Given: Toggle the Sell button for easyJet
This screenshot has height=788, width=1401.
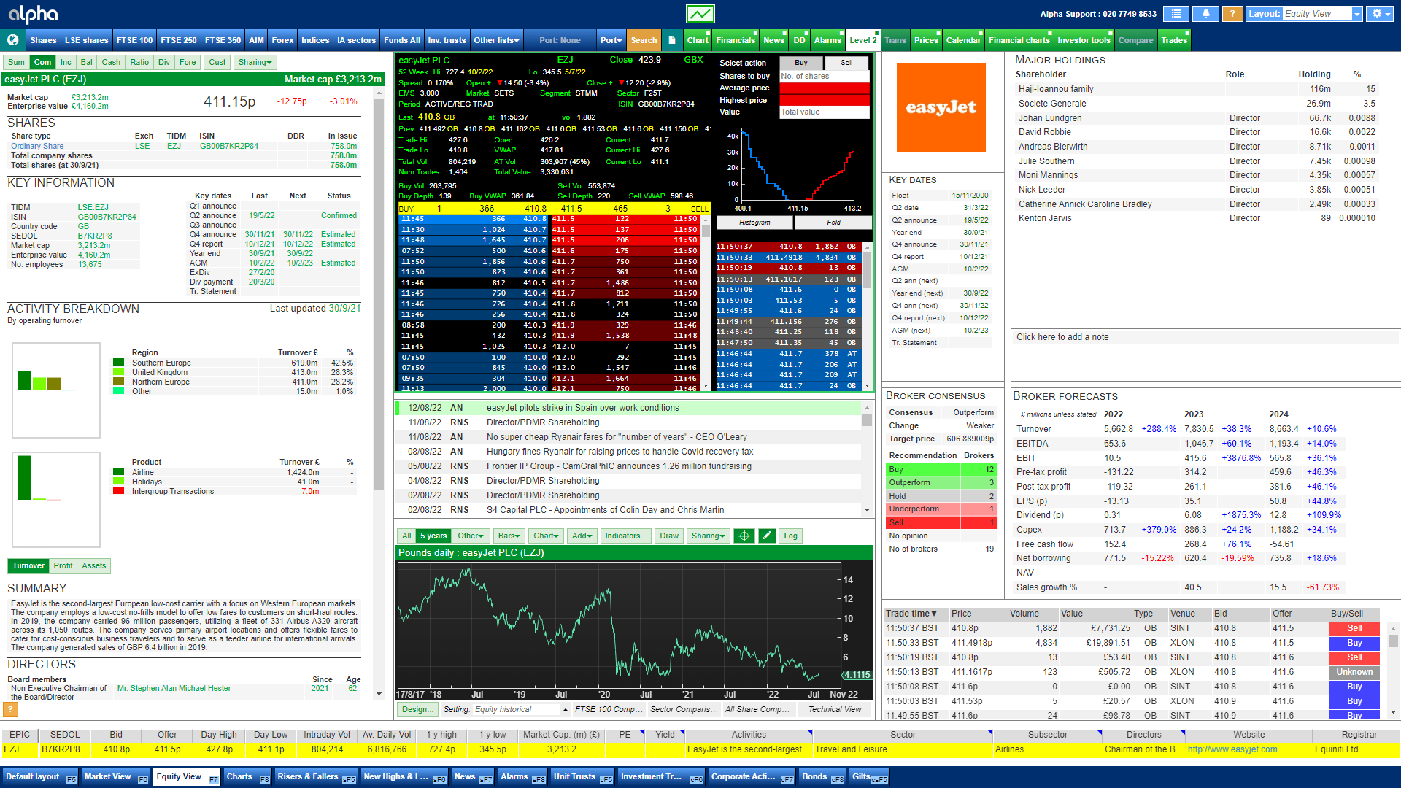Looking at the screenshot, I should pyautogui.click(x=846, y=61).
